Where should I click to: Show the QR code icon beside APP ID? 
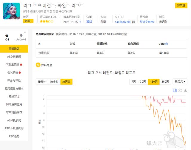point(133,22)
